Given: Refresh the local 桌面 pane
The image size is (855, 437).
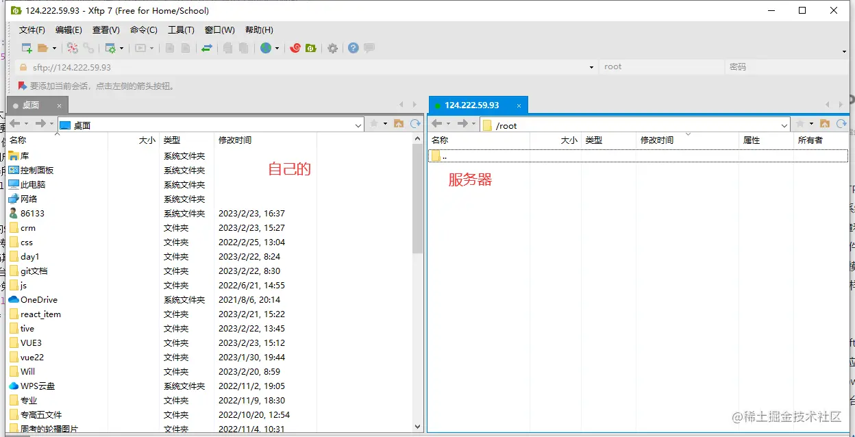Looking at the screenshot, I should click(415, 124).
